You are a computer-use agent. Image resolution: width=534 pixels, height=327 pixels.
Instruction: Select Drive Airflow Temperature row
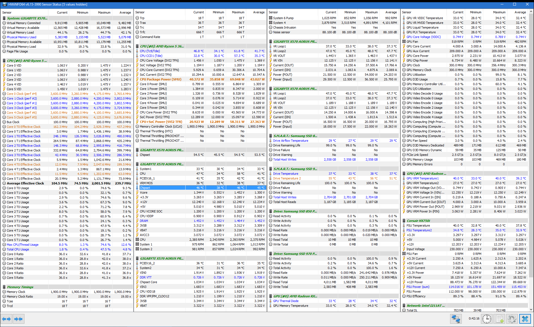(x=334, y=141)
